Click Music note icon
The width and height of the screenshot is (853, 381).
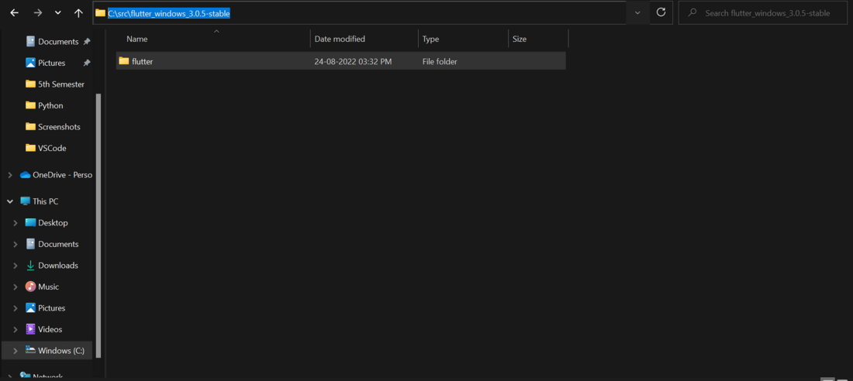pyautogui.click(x=30, y=287)
